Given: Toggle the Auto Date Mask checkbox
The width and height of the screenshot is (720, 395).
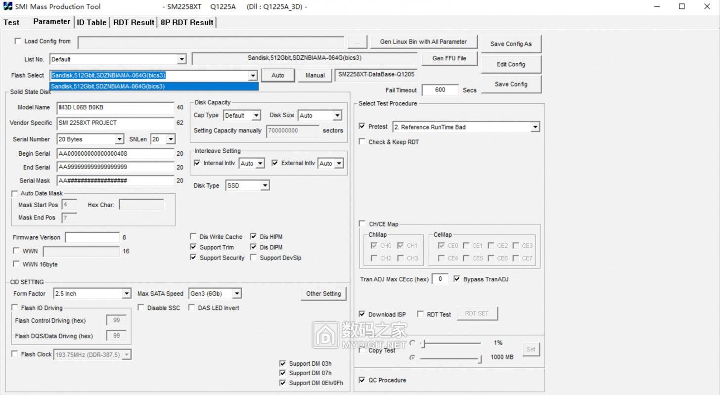Looking at the screenshot, I should [x=15, y=193].
